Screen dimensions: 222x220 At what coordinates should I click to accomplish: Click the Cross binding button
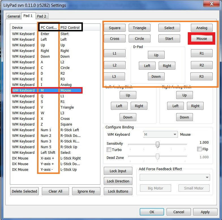point(115,38)
